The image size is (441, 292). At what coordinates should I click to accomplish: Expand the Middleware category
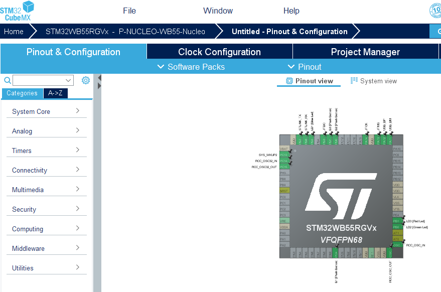46,248
